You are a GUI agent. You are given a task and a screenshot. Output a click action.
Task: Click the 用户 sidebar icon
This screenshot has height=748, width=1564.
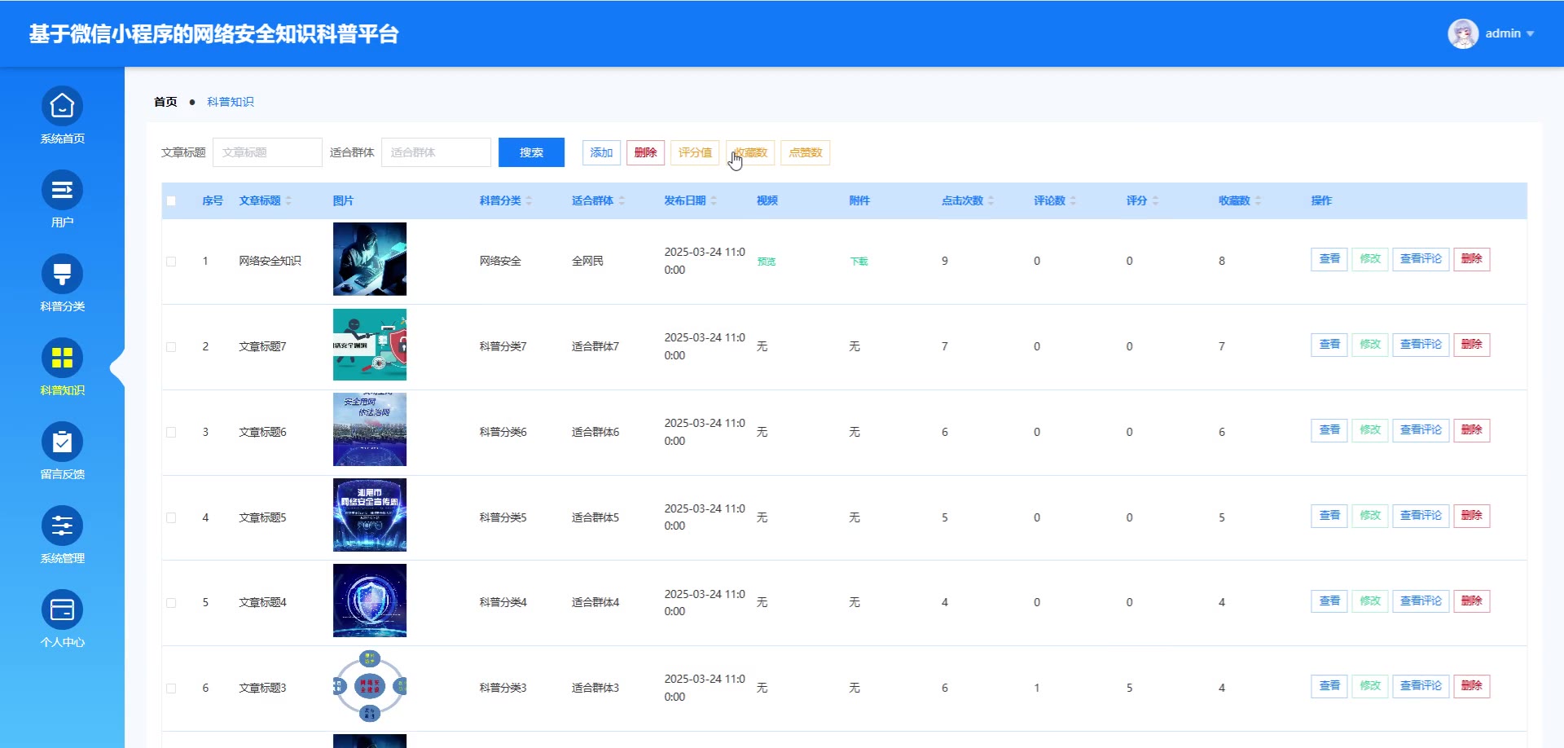point(62,191)
